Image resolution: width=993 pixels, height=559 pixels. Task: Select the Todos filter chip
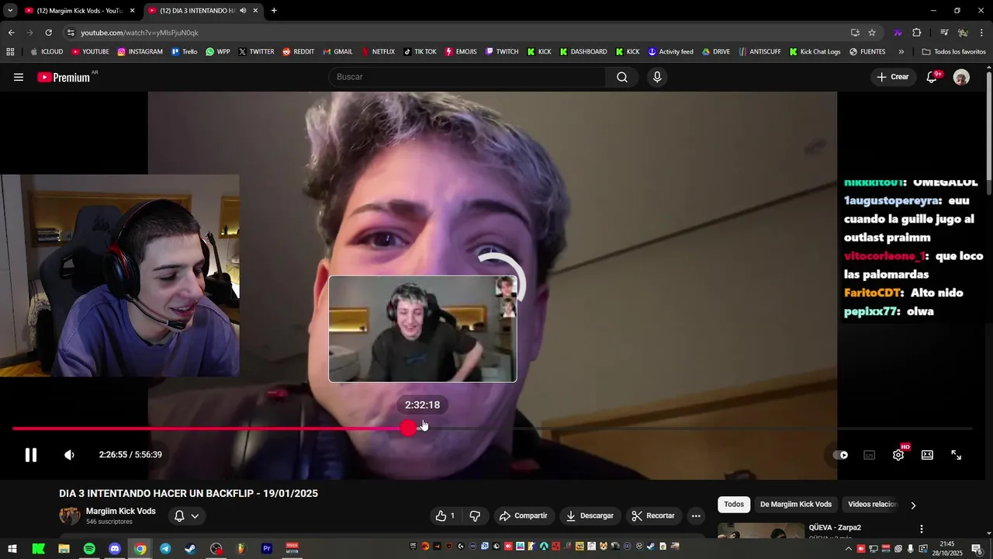[x=734, y=505]
